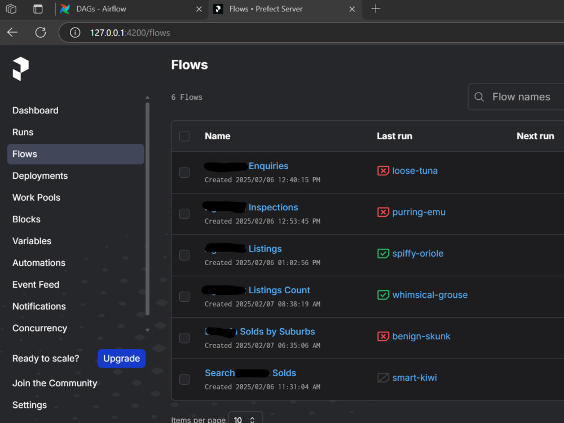Open the spiffy-oriole run link
564x423 pixels.
tap(417, 253)
